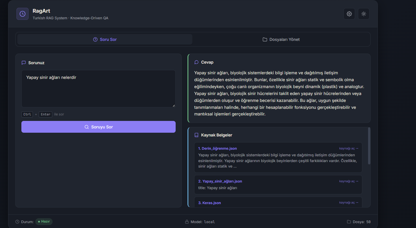Click the folder icon beside Dosya count
Screen dimensions: 416x228
pos(349,222)
